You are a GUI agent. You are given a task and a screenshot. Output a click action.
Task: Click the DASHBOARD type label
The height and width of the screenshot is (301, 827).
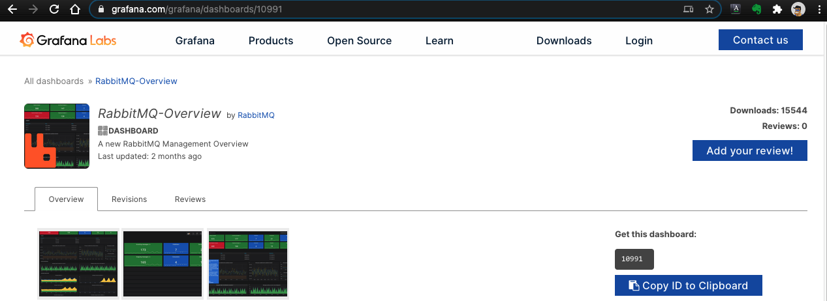(128, 130)
